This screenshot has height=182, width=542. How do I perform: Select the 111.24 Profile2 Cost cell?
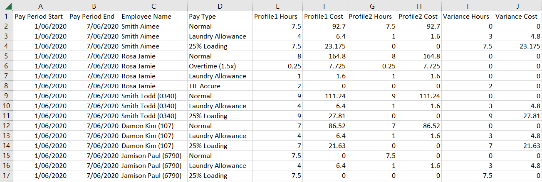[419, 96]
